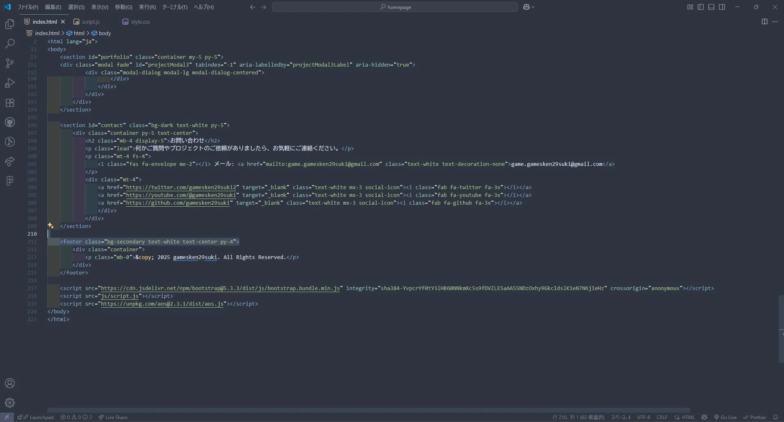This screenshot has width=784, height=422.
Task: Open the Copilot chat icon in title bar
Action: tap(527, 7)
